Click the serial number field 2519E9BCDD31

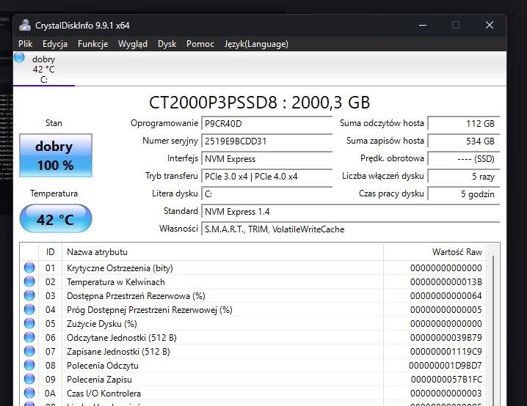(x=267, y=141)
